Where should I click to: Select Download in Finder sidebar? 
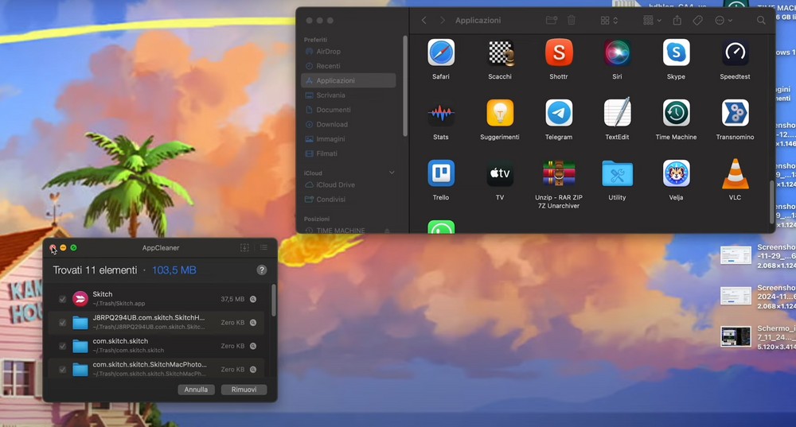pos(331,124)
